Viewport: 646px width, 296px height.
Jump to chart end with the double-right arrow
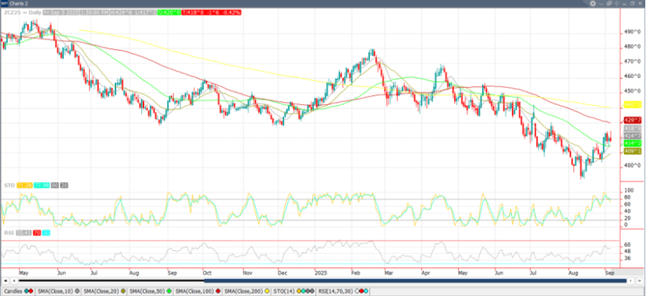click(x=640, y=280)
